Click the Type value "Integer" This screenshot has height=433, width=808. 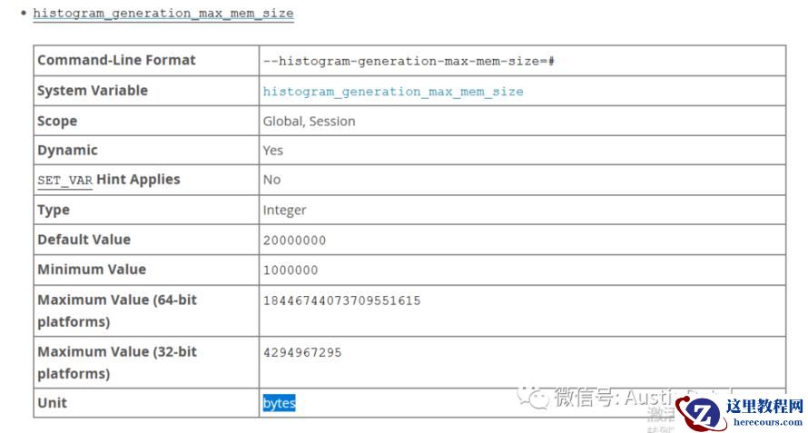[x=284, y=211]
